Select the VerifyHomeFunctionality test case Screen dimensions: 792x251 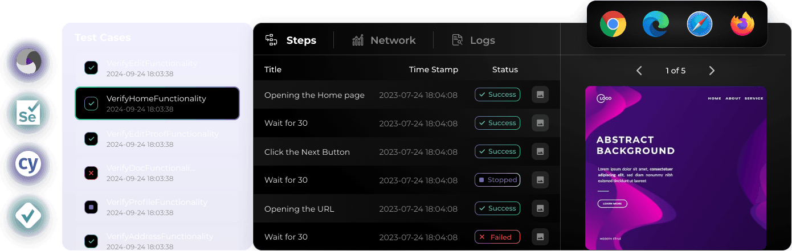pyautogui.click(x=157, y=103)
